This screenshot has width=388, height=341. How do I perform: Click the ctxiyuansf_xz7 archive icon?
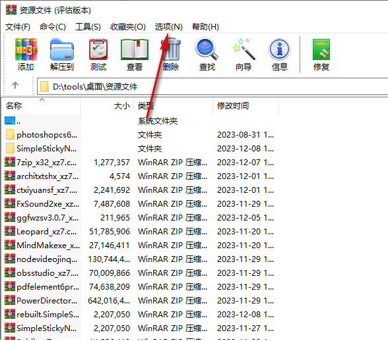point(10,190)
